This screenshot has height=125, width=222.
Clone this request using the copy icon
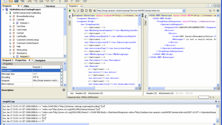coord(90,11)
